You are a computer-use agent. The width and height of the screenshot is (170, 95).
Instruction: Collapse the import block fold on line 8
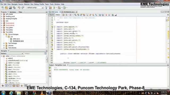(x=54, y=27)
